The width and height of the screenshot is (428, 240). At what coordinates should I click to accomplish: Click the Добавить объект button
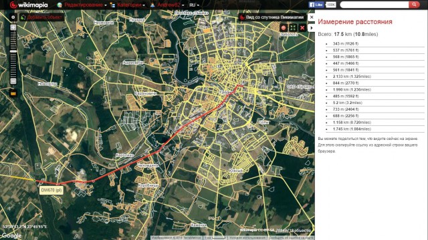pos(42,17)
